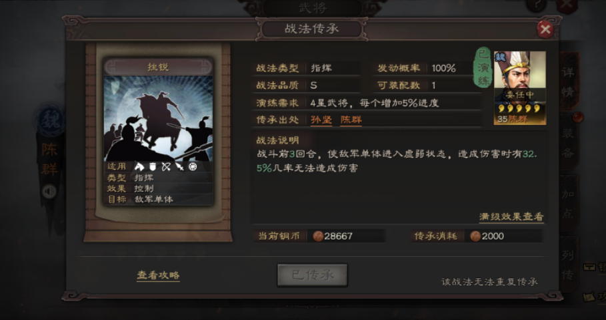Select the 陈群 general portrait card
Viewport: 606px width, 320px height.
(520, 88)
